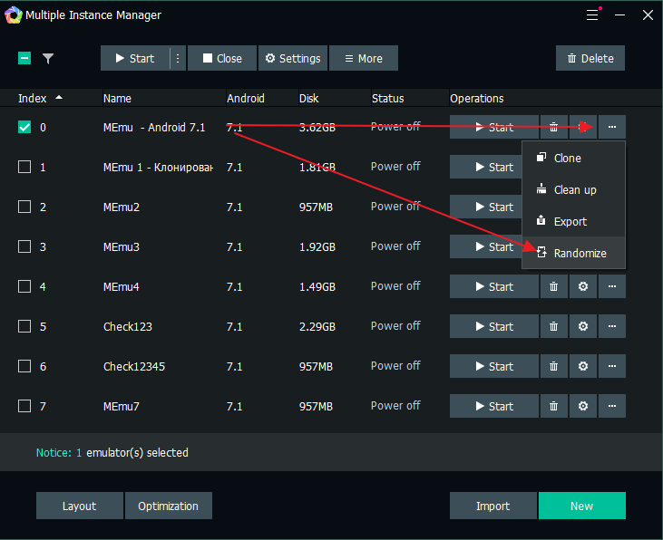Start the MEmu3 instance
Screen dimensions: 663x540
point(486,246)
